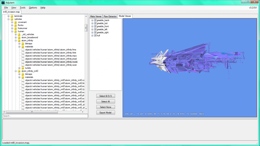
Task: Click the Search input field
Action: [x=45, y=116]
